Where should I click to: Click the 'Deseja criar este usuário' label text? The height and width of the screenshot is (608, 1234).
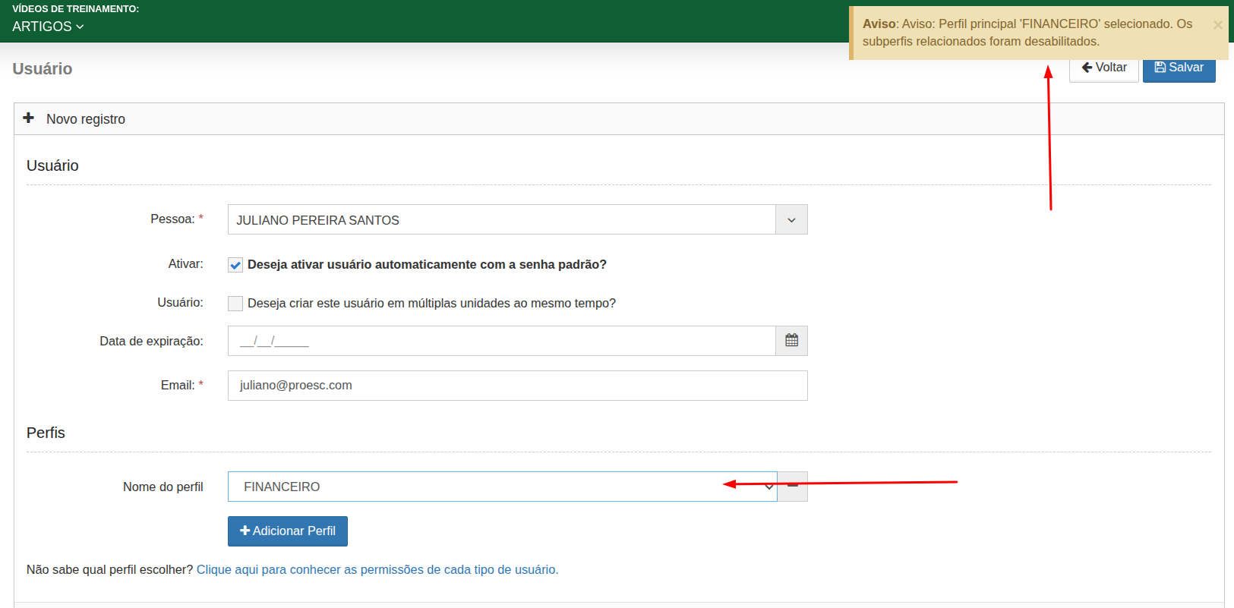(431, 304)
